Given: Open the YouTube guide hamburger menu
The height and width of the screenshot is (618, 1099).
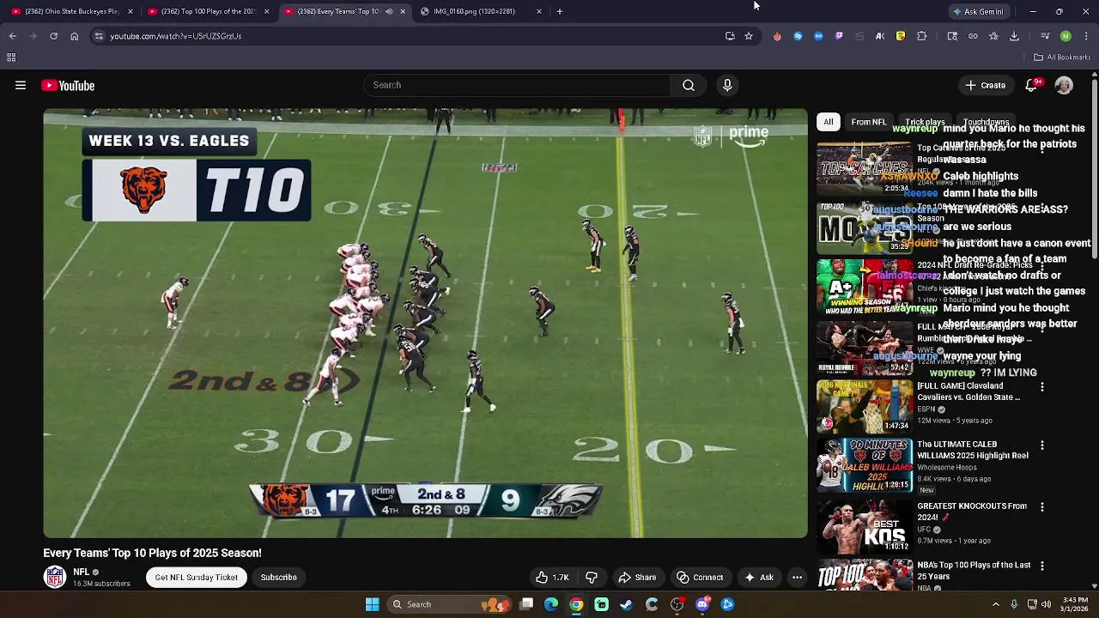Looking at the screenshot, I should [x=21, y=85].
